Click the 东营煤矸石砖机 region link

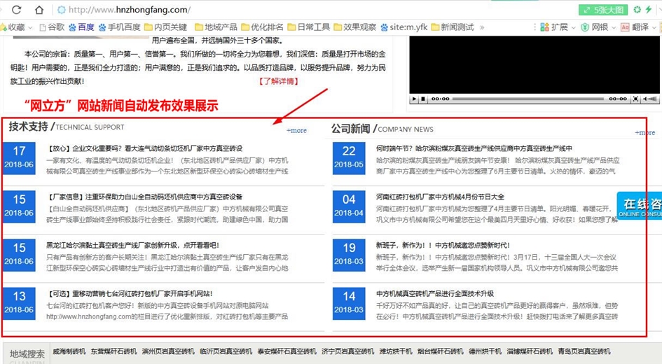point(113,351)
